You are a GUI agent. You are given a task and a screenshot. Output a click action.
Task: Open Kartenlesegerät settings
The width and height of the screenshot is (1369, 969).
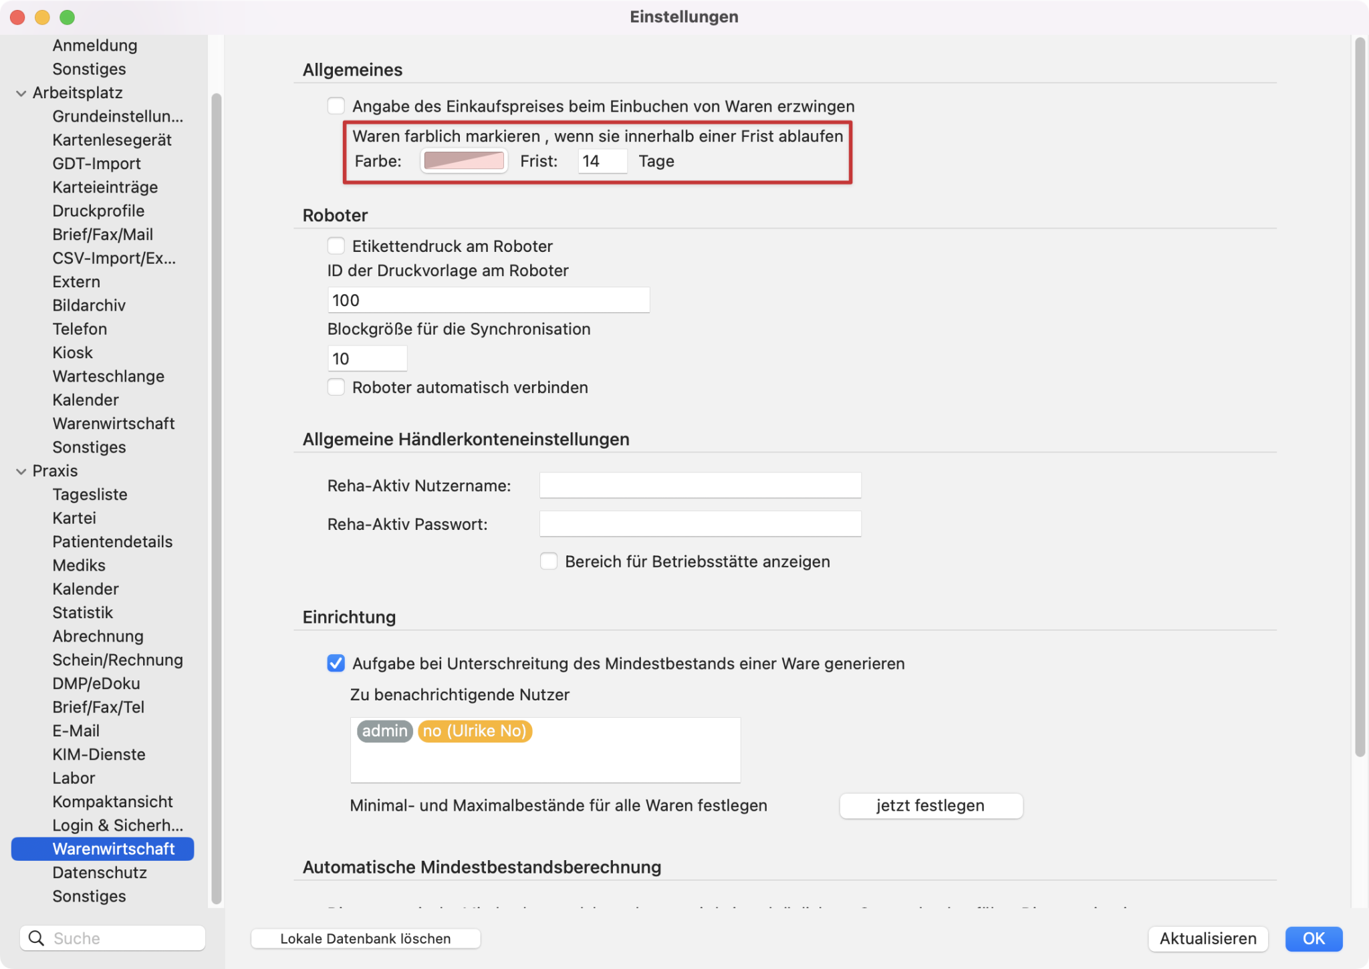pos(112,140)
